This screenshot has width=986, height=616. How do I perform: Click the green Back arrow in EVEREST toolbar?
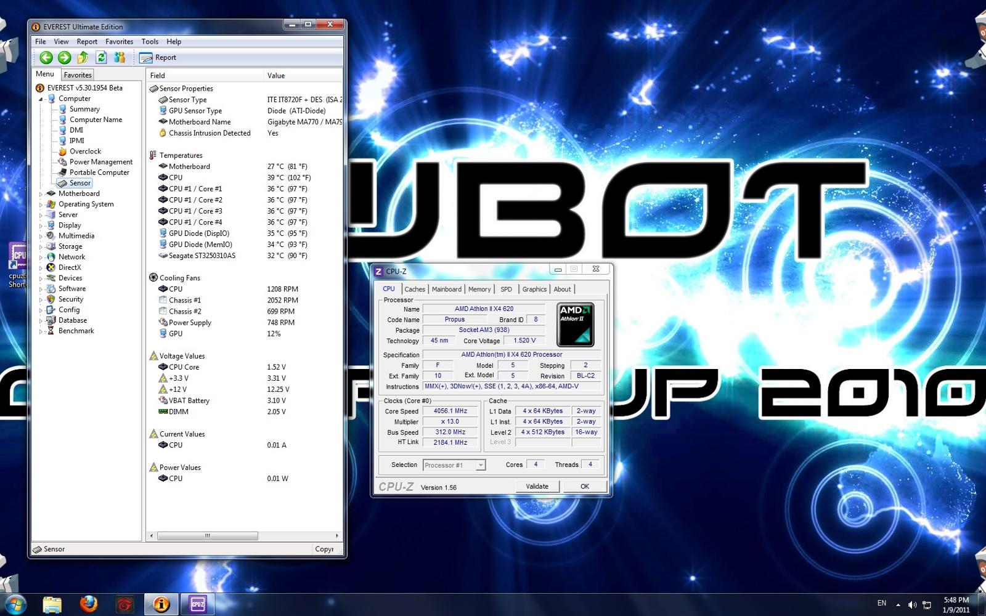coord(46,57)
